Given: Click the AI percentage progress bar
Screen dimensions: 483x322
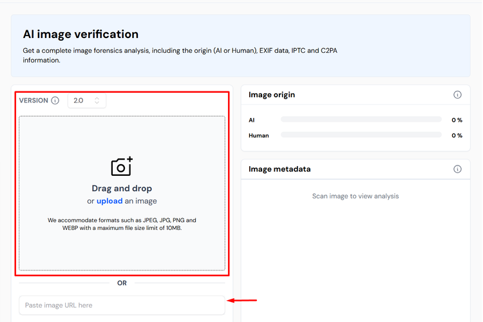Looking at the screenshot, I should coord(361,120).
